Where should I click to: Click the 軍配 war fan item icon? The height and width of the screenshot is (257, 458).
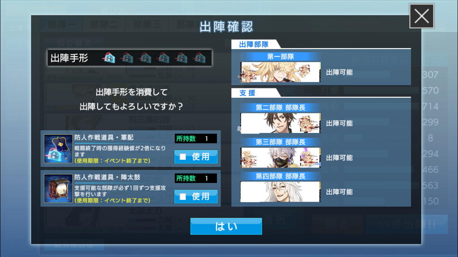(58, 149)
